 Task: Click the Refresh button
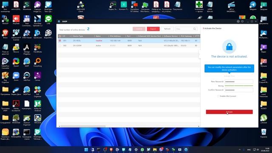coord(167,29)
